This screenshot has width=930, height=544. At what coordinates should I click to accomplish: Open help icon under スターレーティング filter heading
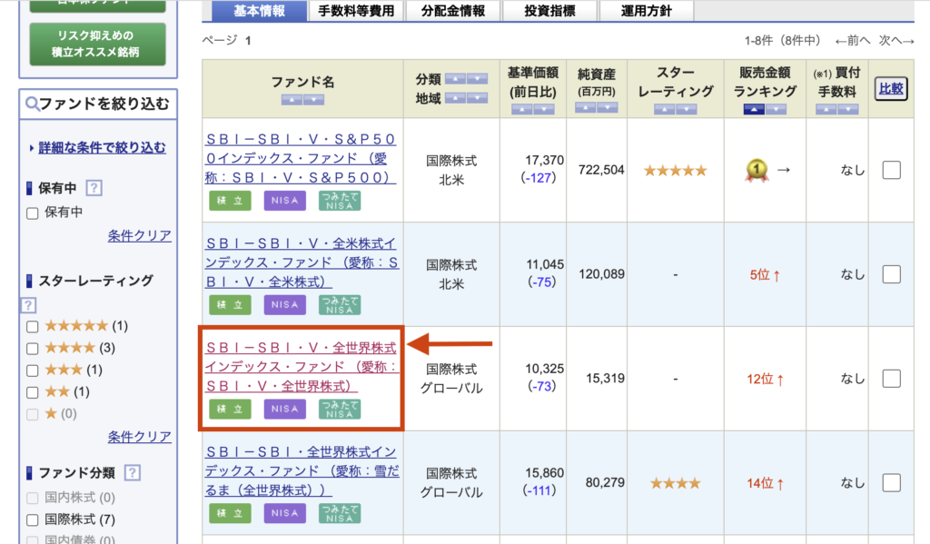click(28, 305)
